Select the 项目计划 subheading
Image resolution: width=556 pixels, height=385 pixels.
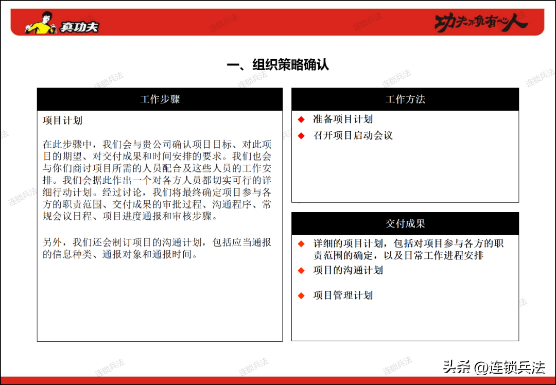point(62,120)
